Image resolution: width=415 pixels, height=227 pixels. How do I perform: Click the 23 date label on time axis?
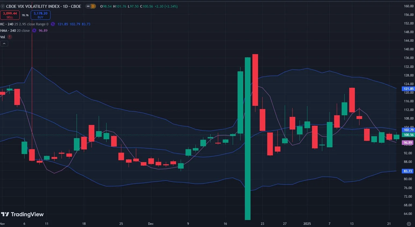click(262, 223)
